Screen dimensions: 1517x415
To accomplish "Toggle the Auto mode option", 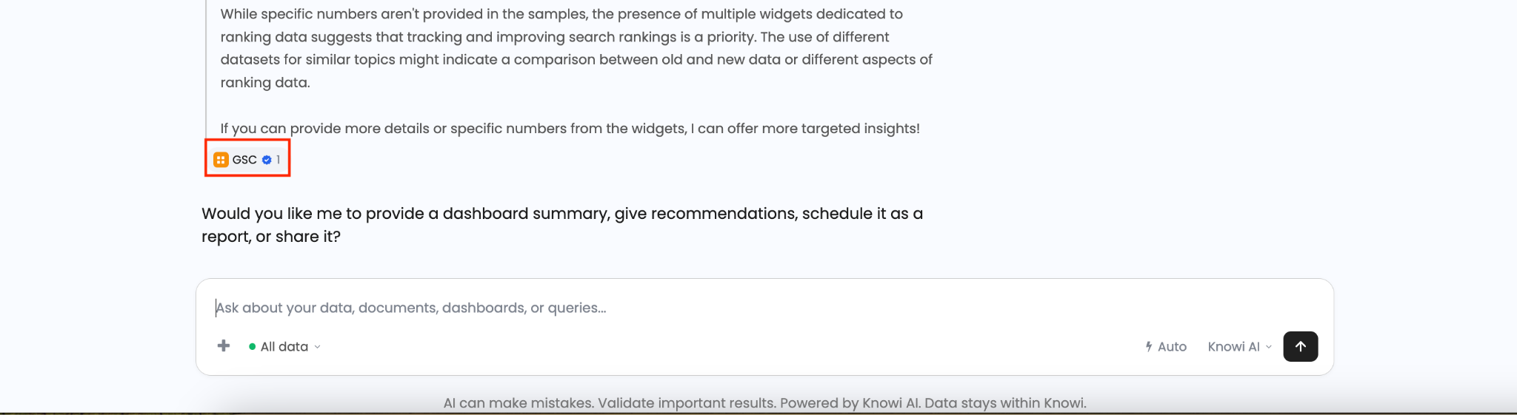I will coord(1166,346).
